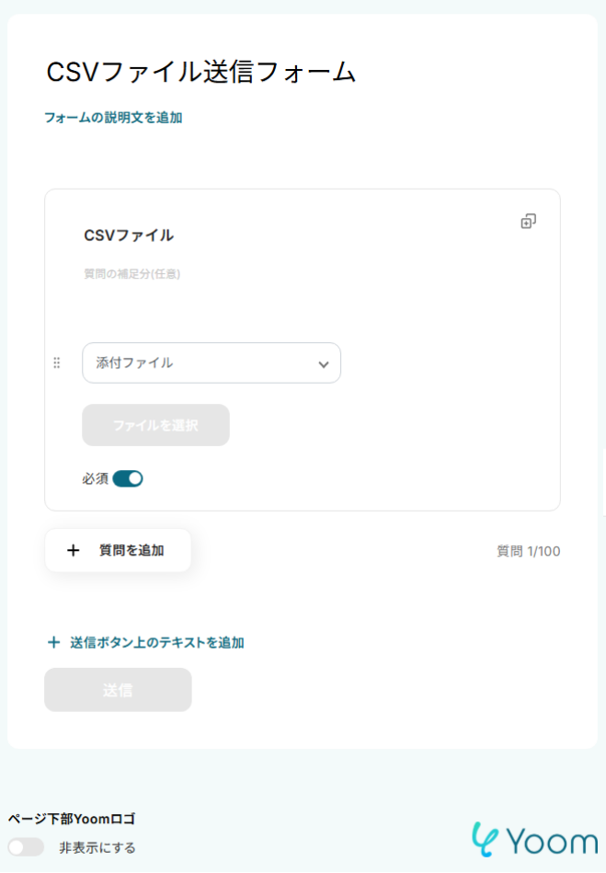This screenshot has height=873, width=606.
Task: Edit the CSVファイル送信フォーム form title
Action: click(200, 72)
